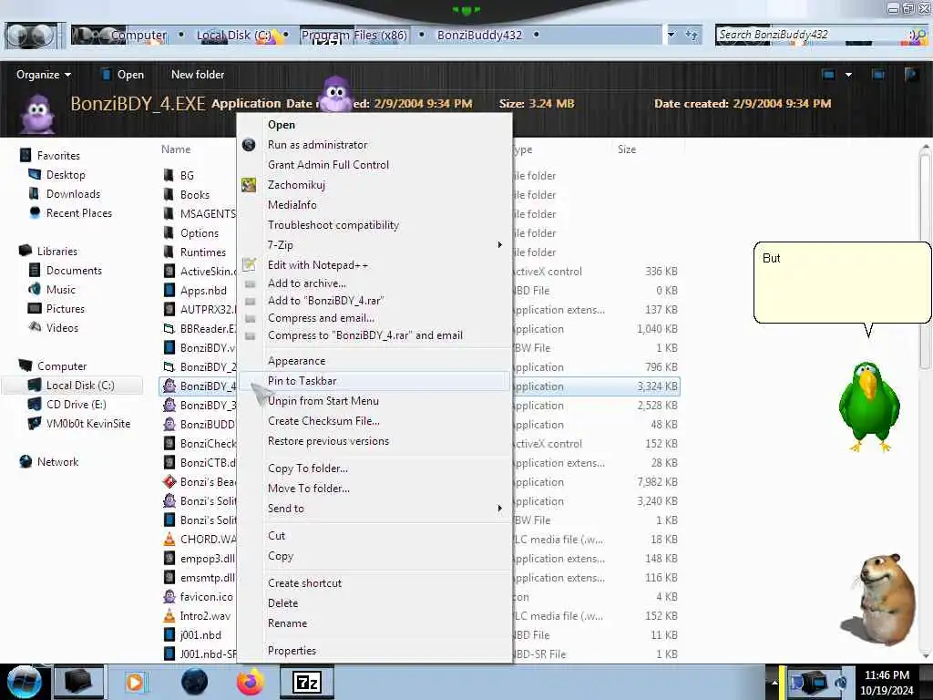Viewport: 933px width, 700px height.
Task: Click the dark globe taskbar icon
Action: pos(195,682)
